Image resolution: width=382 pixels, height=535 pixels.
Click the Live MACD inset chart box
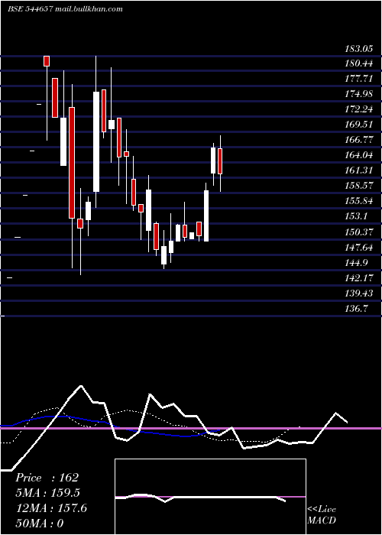[x=210, y=497]
